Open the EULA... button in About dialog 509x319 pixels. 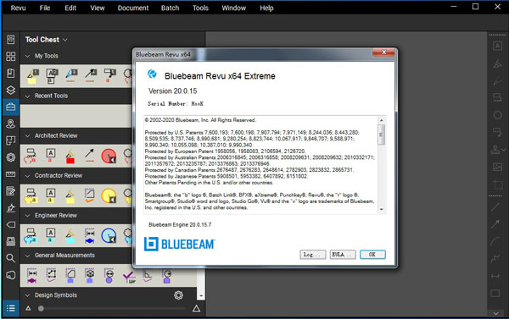(x=343, y=255)
